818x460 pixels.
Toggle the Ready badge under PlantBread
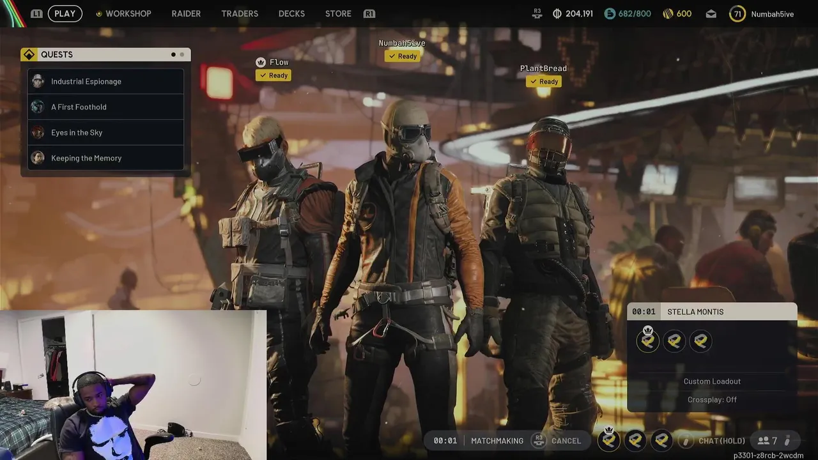tap(544, 82)
